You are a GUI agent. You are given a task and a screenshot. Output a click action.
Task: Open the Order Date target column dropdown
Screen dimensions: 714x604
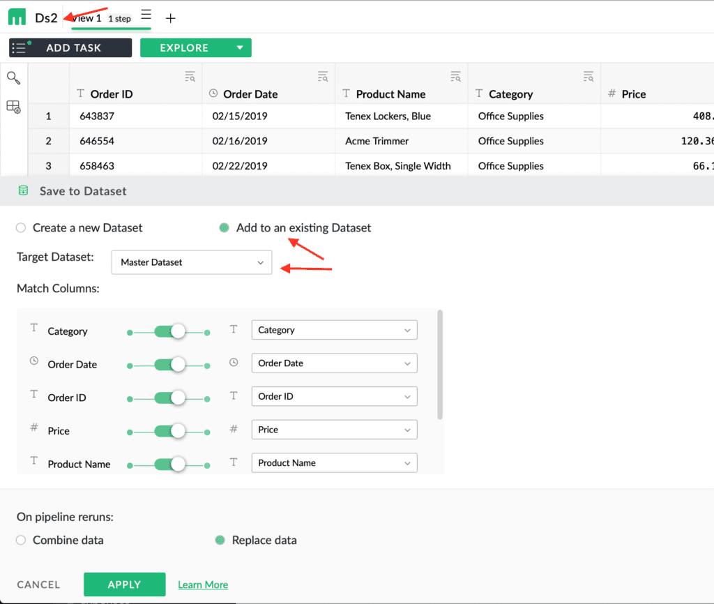[x=334, y=363]
